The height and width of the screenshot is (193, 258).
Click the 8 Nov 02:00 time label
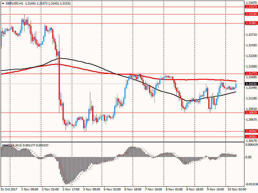pos(174,189)
